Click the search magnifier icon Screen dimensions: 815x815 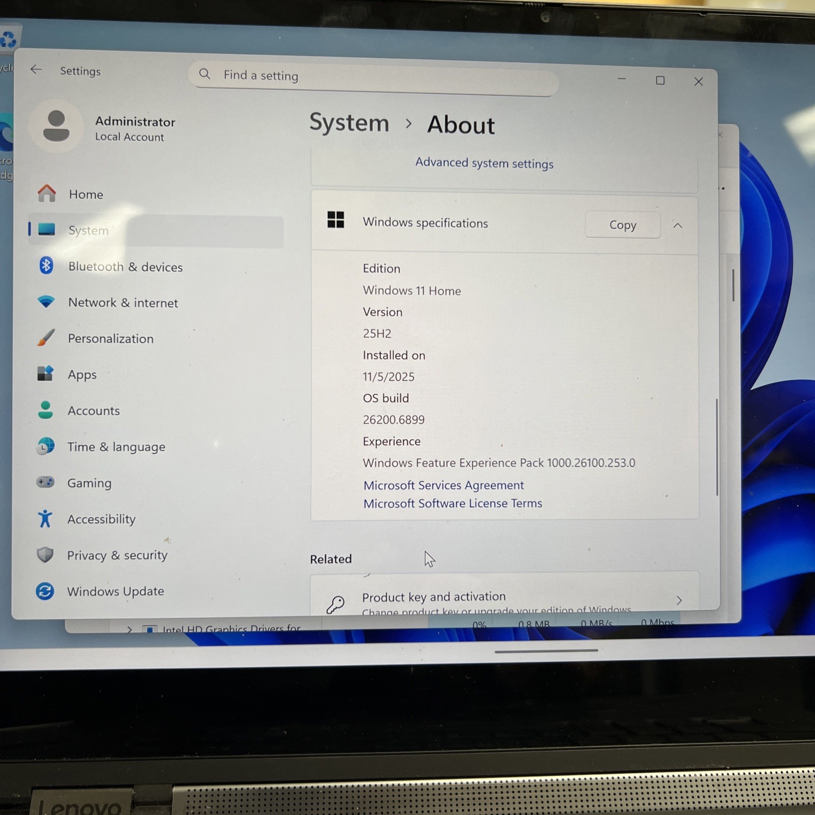click(x=205, y=74)
